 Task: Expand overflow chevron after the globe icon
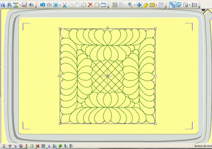pos(36,7)
